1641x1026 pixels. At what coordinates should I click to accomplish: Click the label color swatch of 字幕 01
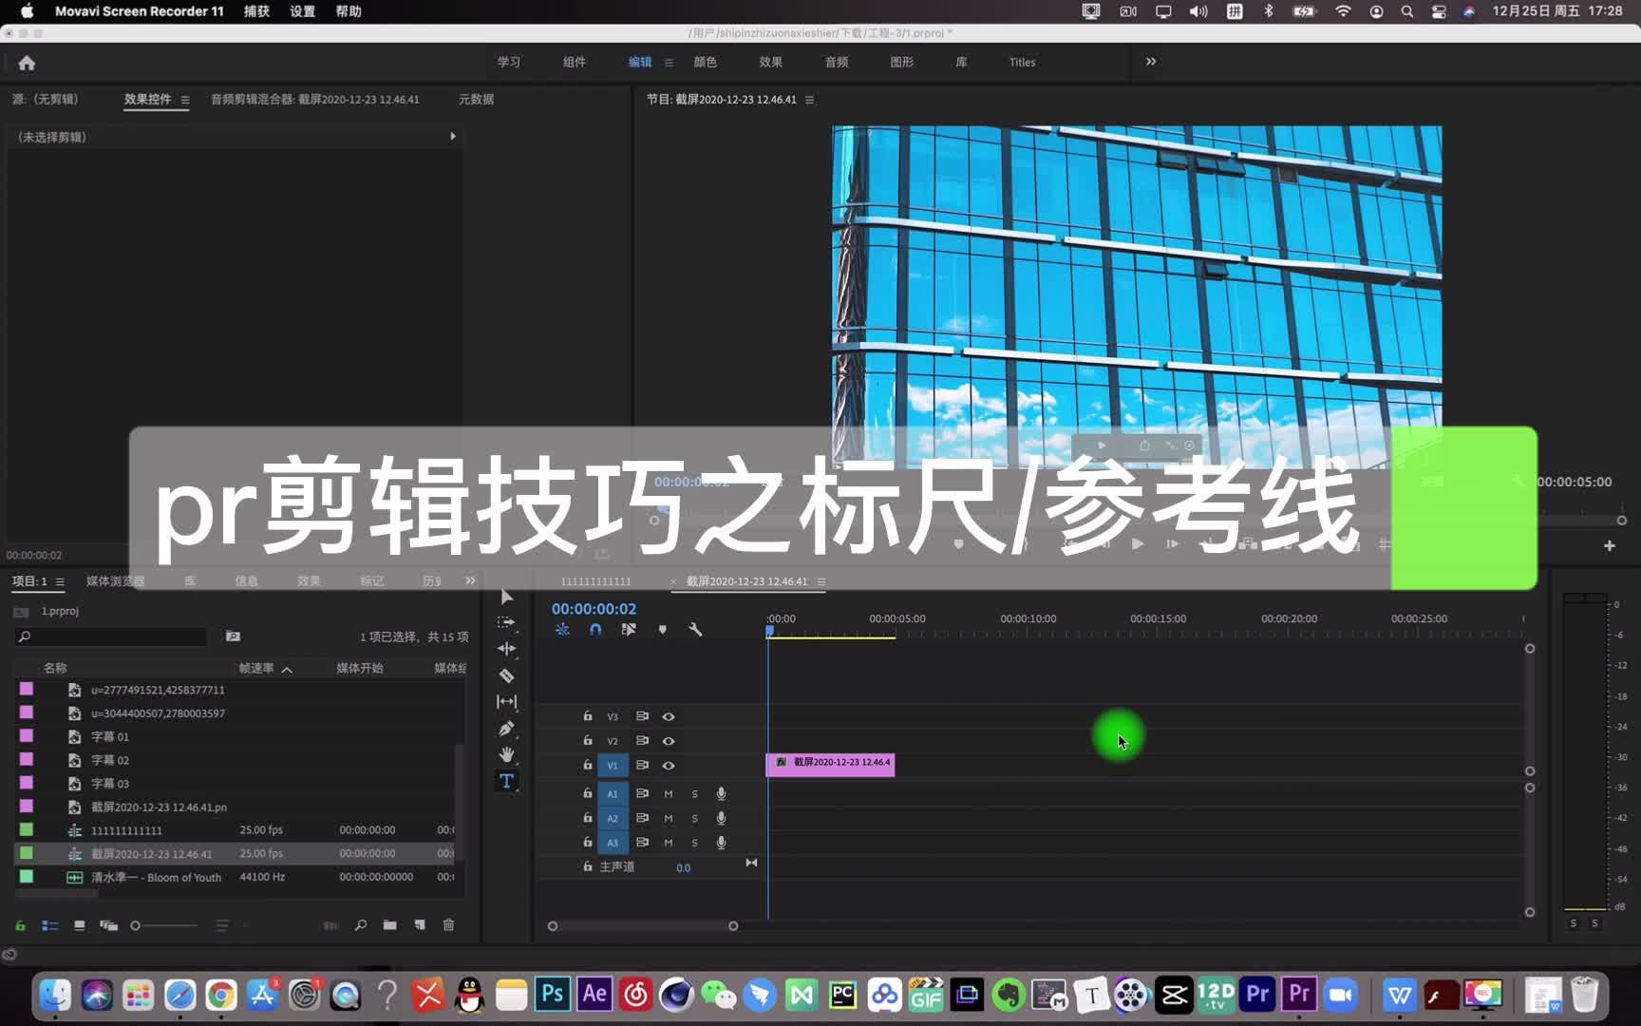(x=27, y=736)
